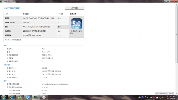Click the performance tool title bar icon

[x=1, y=1]
